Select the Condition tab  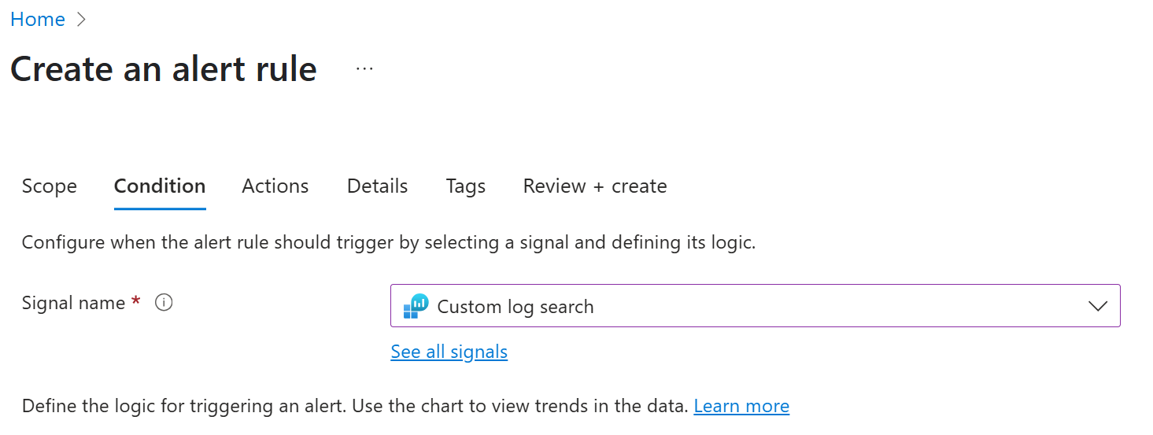(x=160, y=186)
